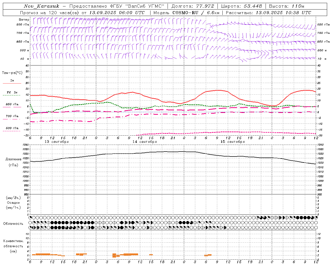The height and width of the screenshot is (264, 331).
Task: Click the 'Высота: 110м' elevation value
Action: [x=287, y=6]
